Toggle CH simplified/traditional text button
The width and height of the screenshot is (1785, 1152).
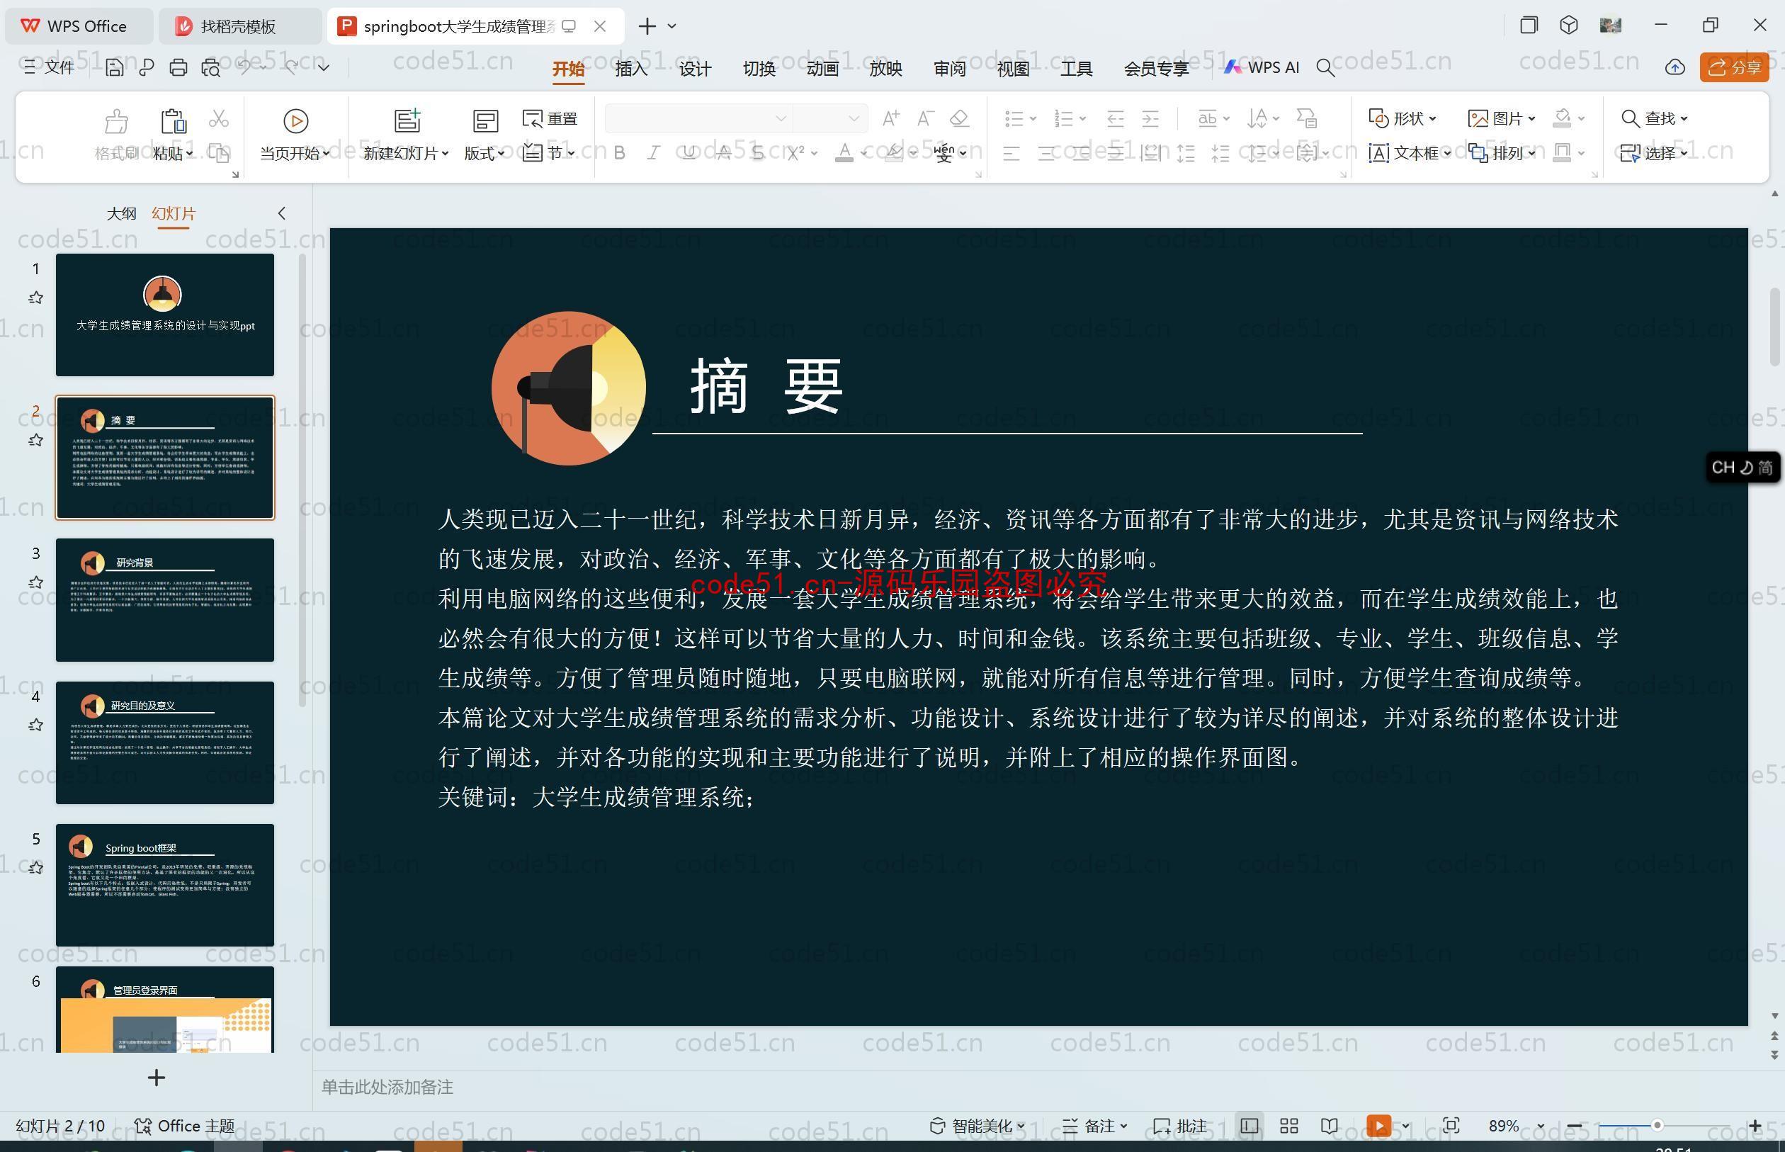pyautogui.click(x=1765, y=465)
